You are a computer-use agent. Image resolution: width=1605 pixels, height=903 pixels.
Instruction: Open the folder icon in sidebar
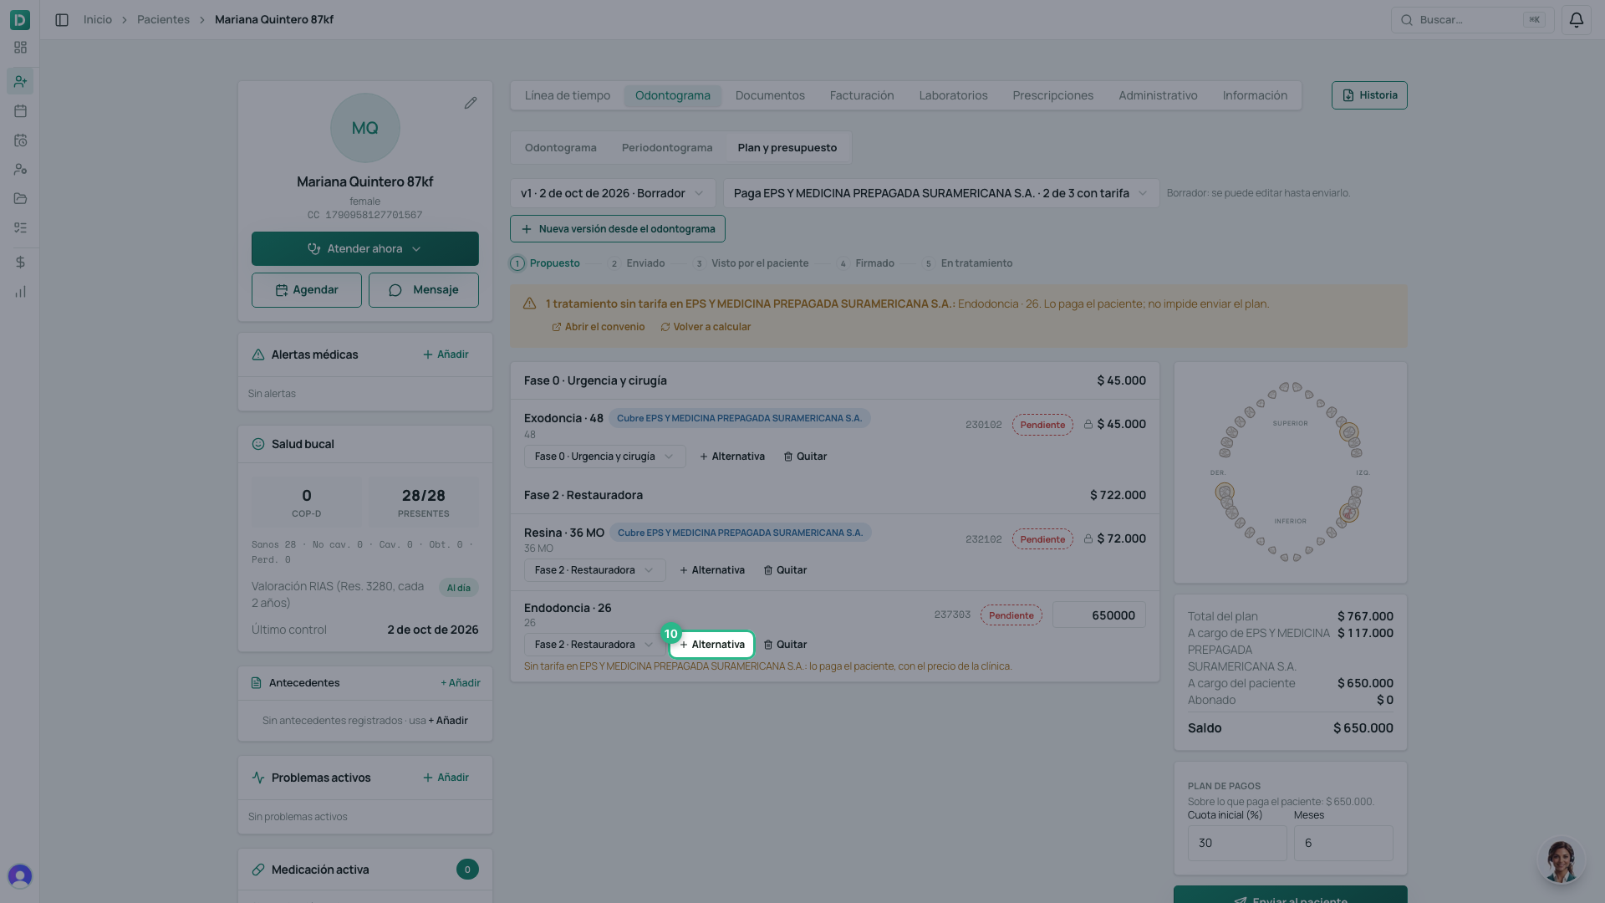coord(20,198)
